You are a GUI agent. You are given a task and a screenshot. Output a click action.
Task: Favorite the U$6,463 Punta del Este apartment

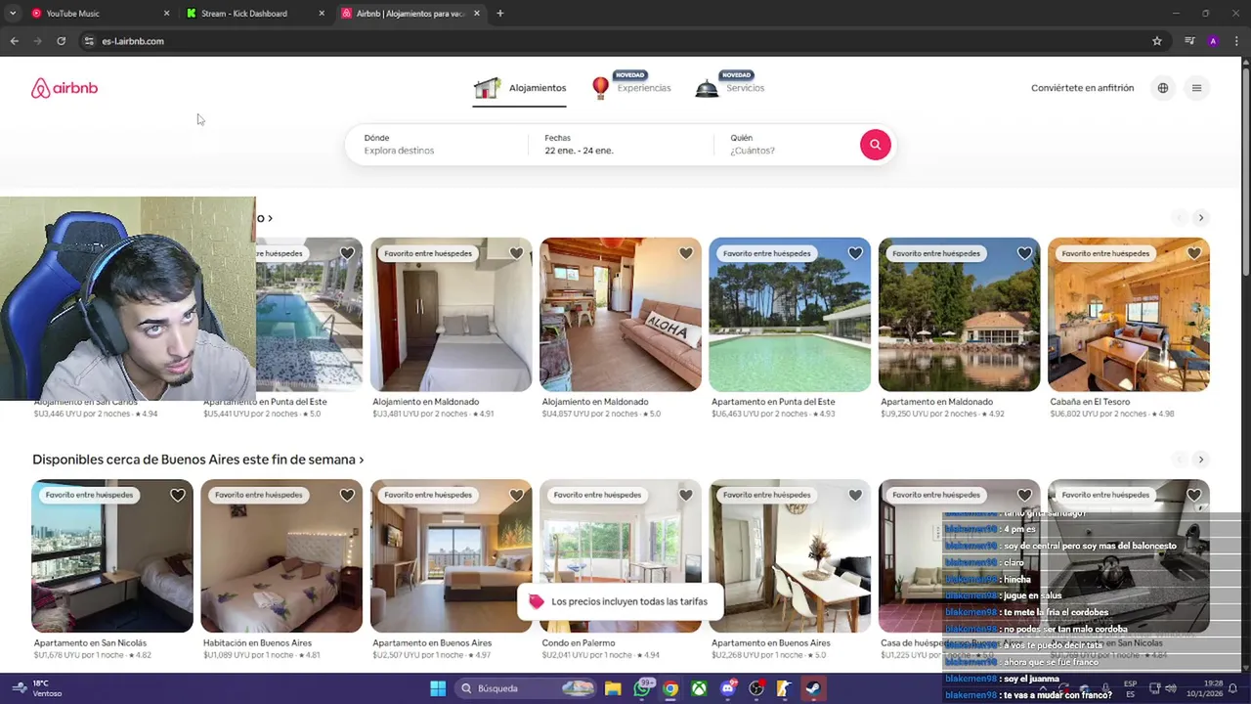(x=855, y=253)
